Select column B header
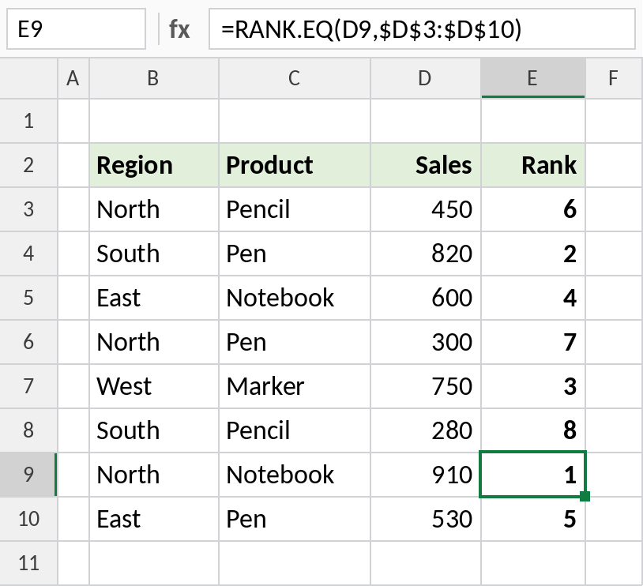The height and width of the screenshot is (586, 643). click(154, 78)
